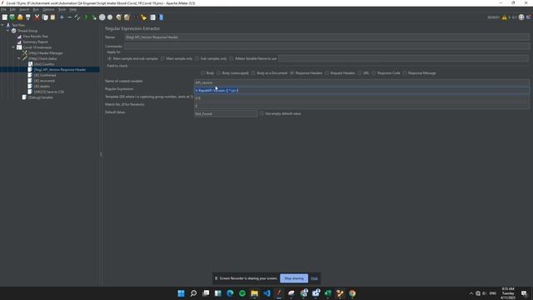The height and width of the screenshot is (300, 533).
Task: Open the Run menu
Action: click(36, 9)
